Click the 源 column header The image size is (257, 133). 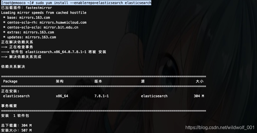(x=143, y=81)
